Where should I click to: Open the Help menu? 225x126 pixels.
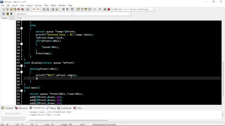[x=70, y=5]
